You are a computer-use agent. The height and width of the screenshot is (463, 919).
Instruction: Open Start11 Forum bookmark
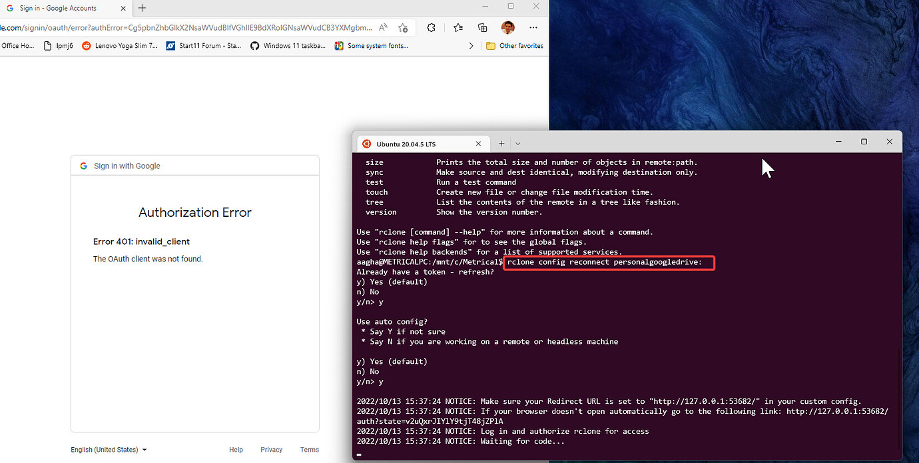click(204, 46)
